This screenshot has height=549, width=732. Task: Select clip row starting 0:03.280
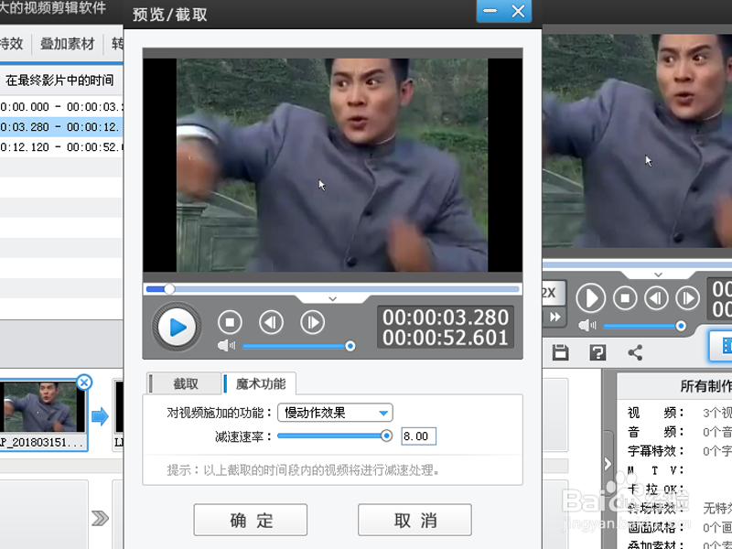61,127
